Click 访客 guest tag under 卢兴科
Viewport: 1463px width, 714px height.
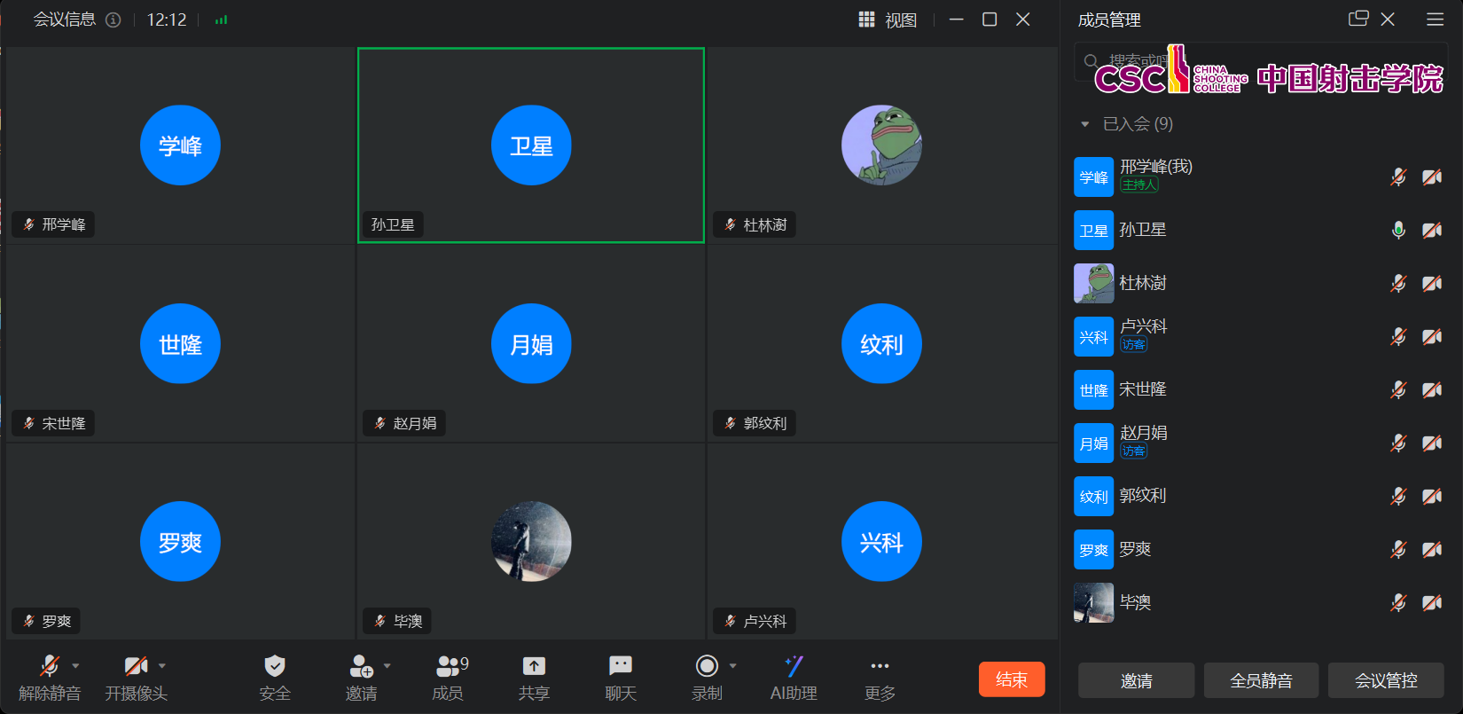[1133, 344]
